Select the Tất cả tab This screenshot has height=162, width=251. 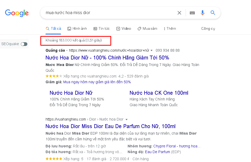tap(53, 29)
